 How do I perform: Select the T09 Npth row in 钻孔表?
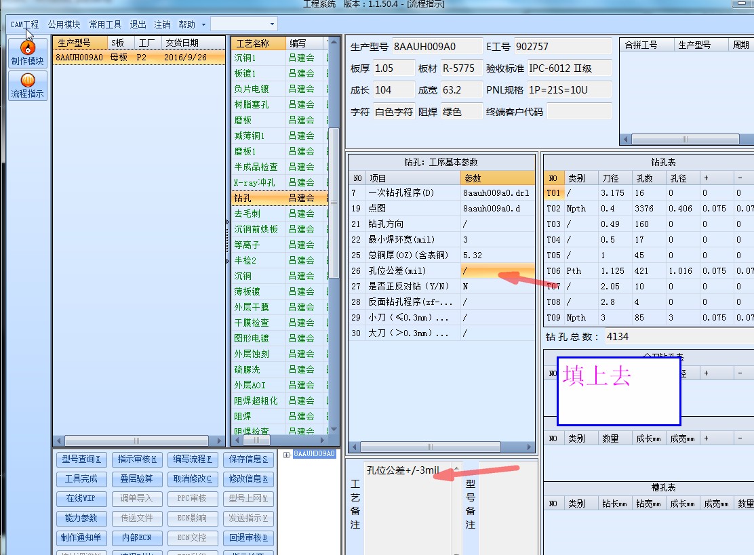click(649, 318)
